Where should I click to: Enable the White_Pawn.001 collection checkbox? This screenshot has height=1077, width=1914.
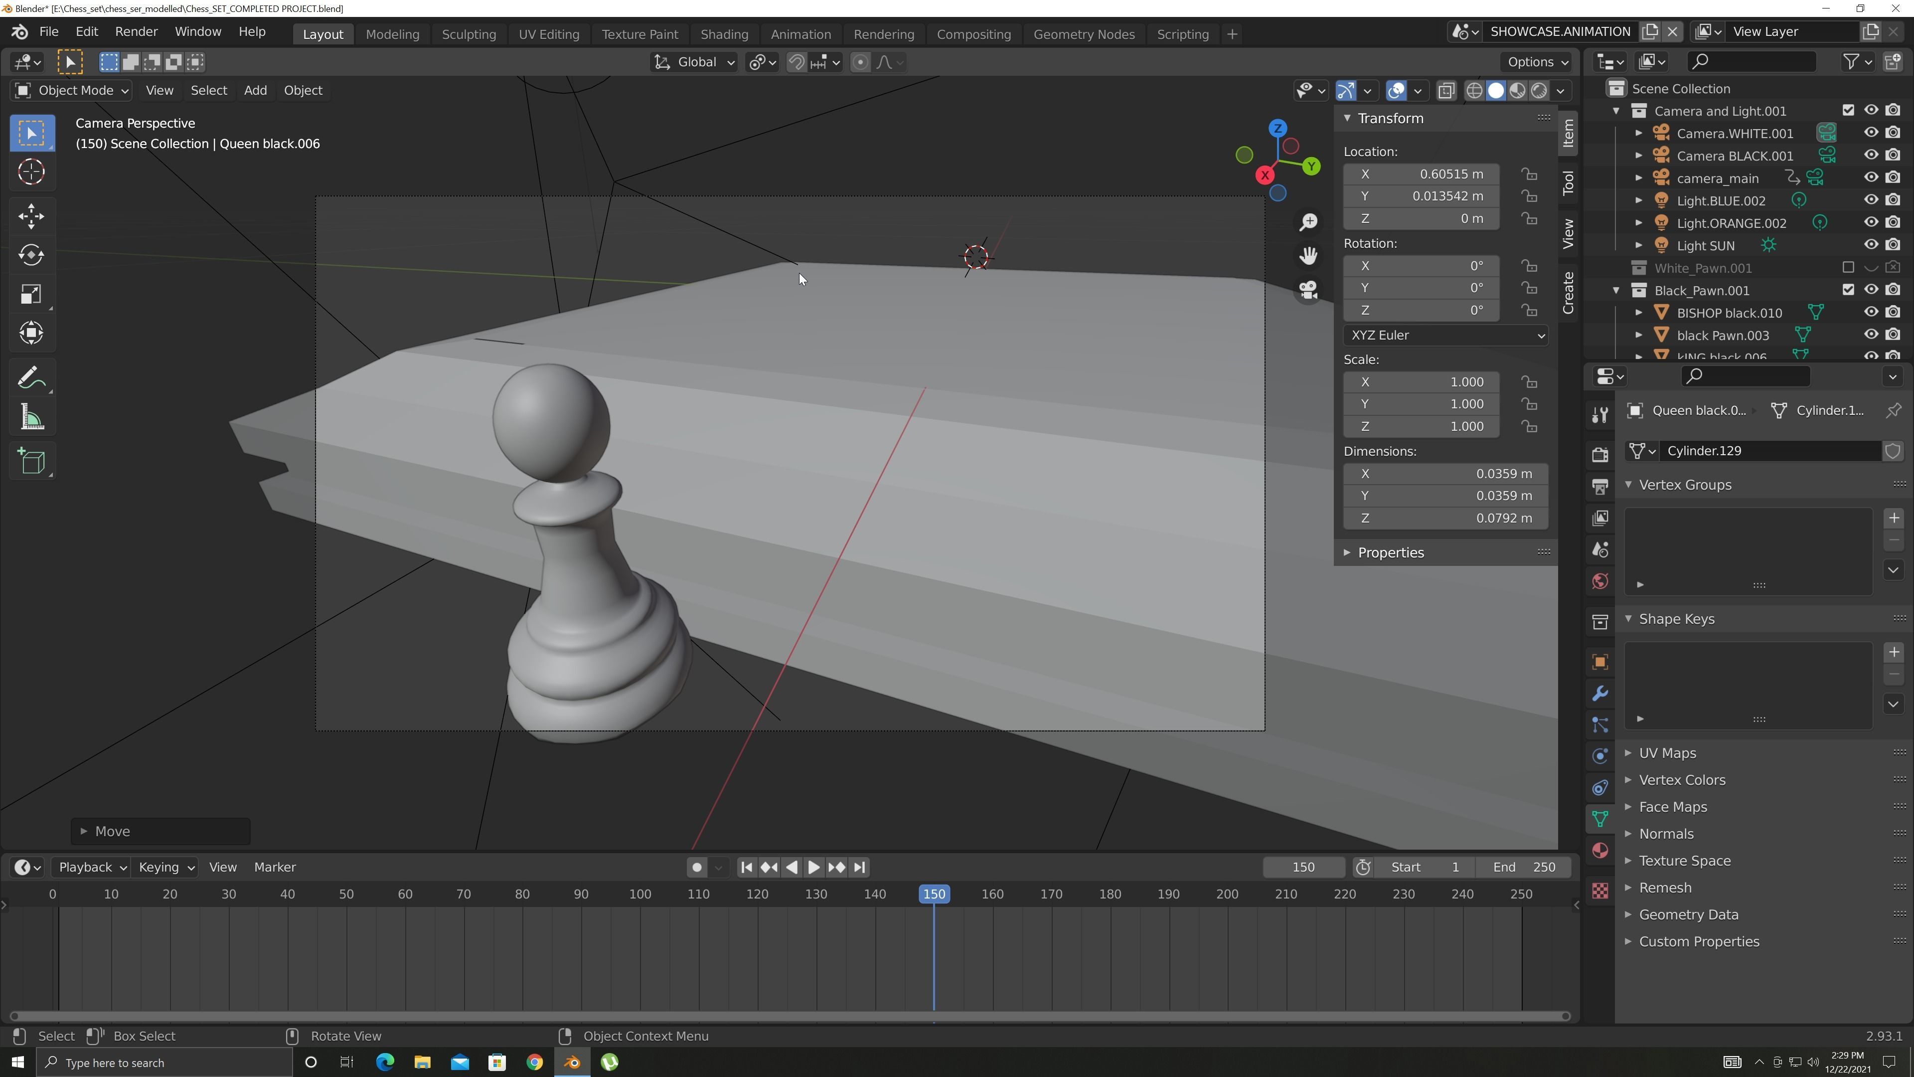[1848, 268]
